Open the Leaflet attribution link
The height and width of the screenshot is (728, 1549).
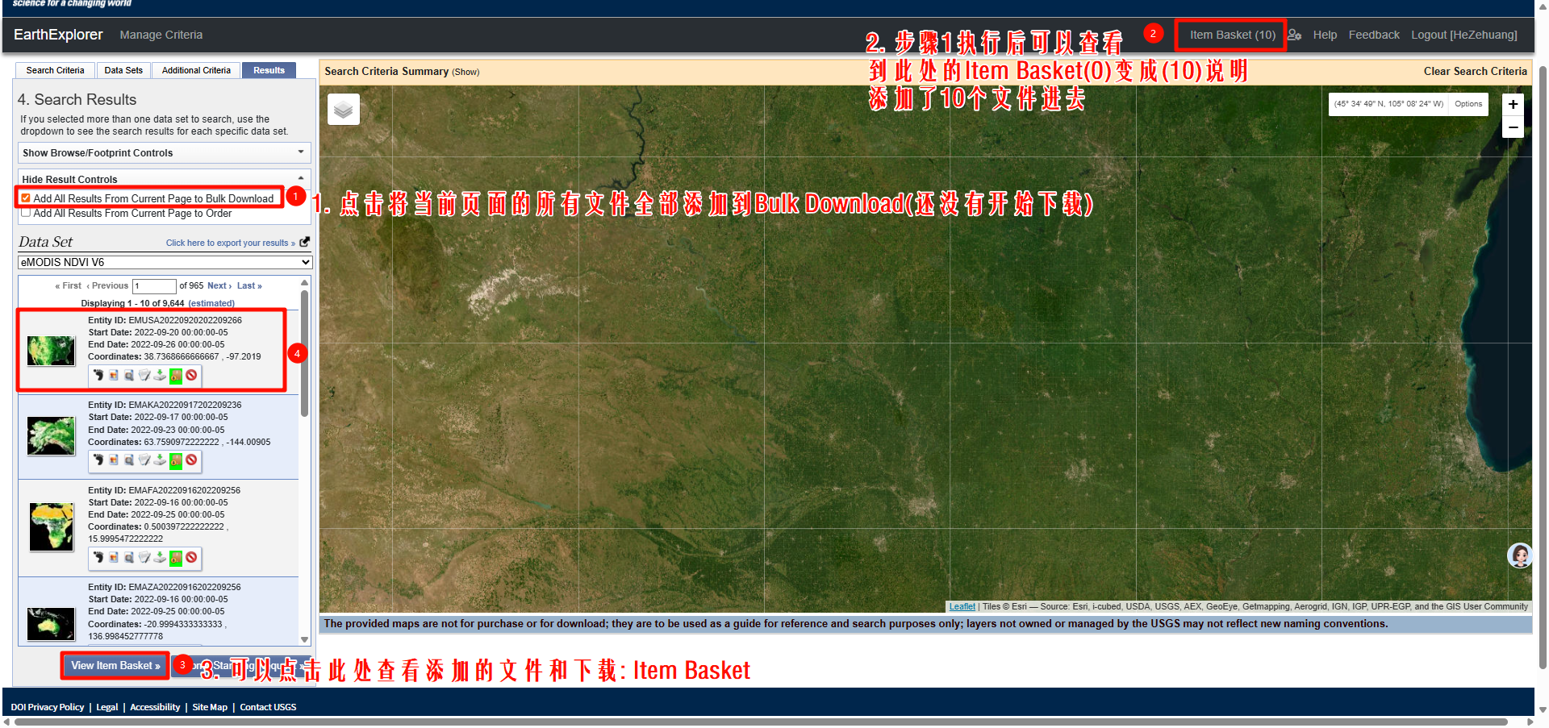tap(962, 606)
